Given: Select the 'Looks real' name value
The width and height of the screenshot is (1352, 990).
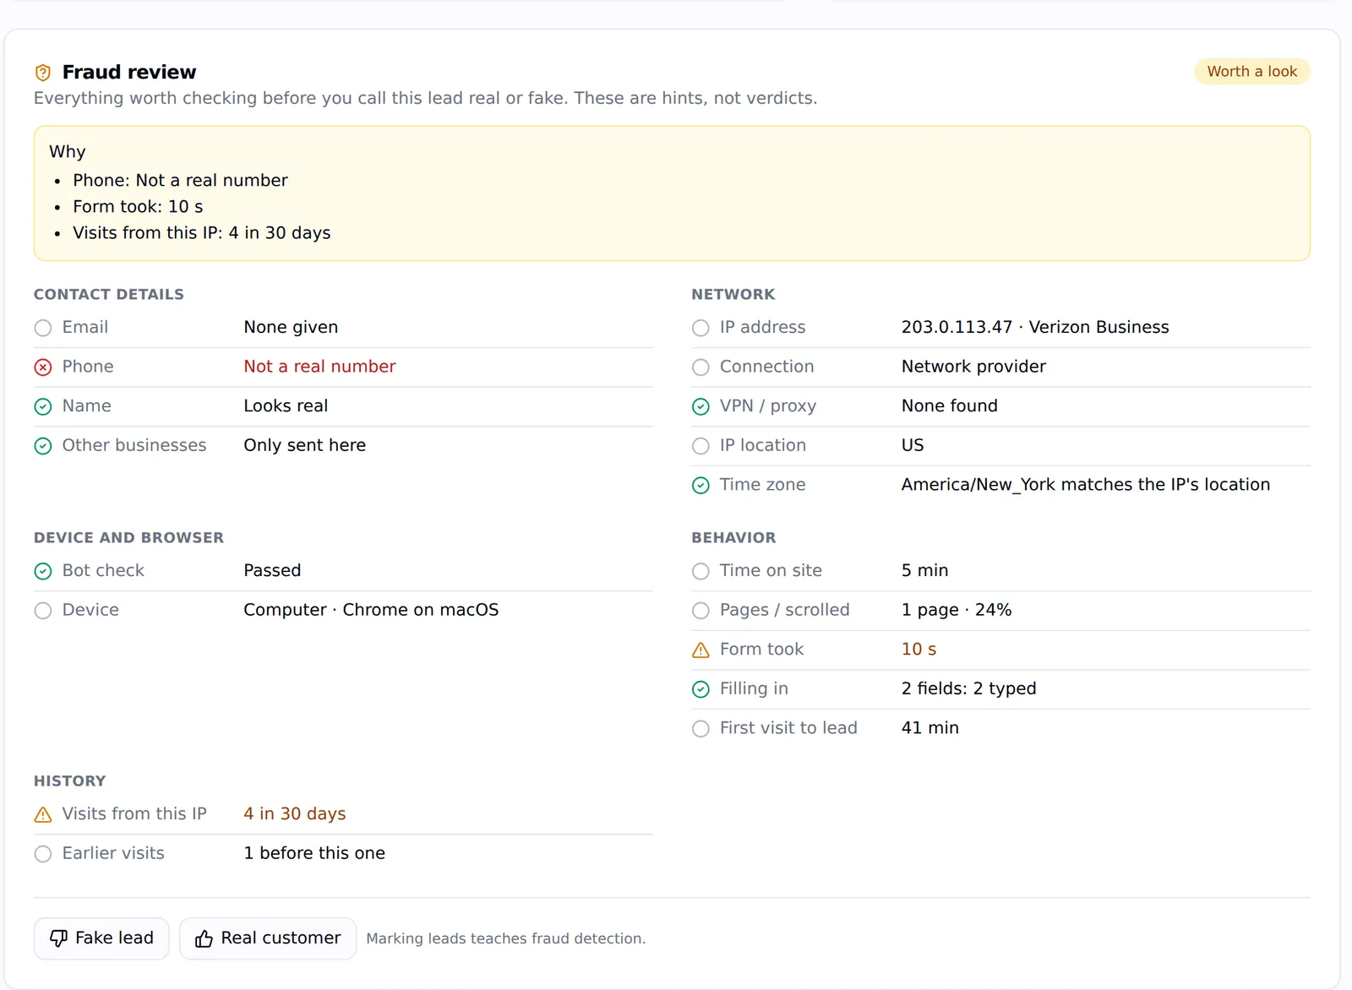Looking at the screenshot, I should coord(286,405).
